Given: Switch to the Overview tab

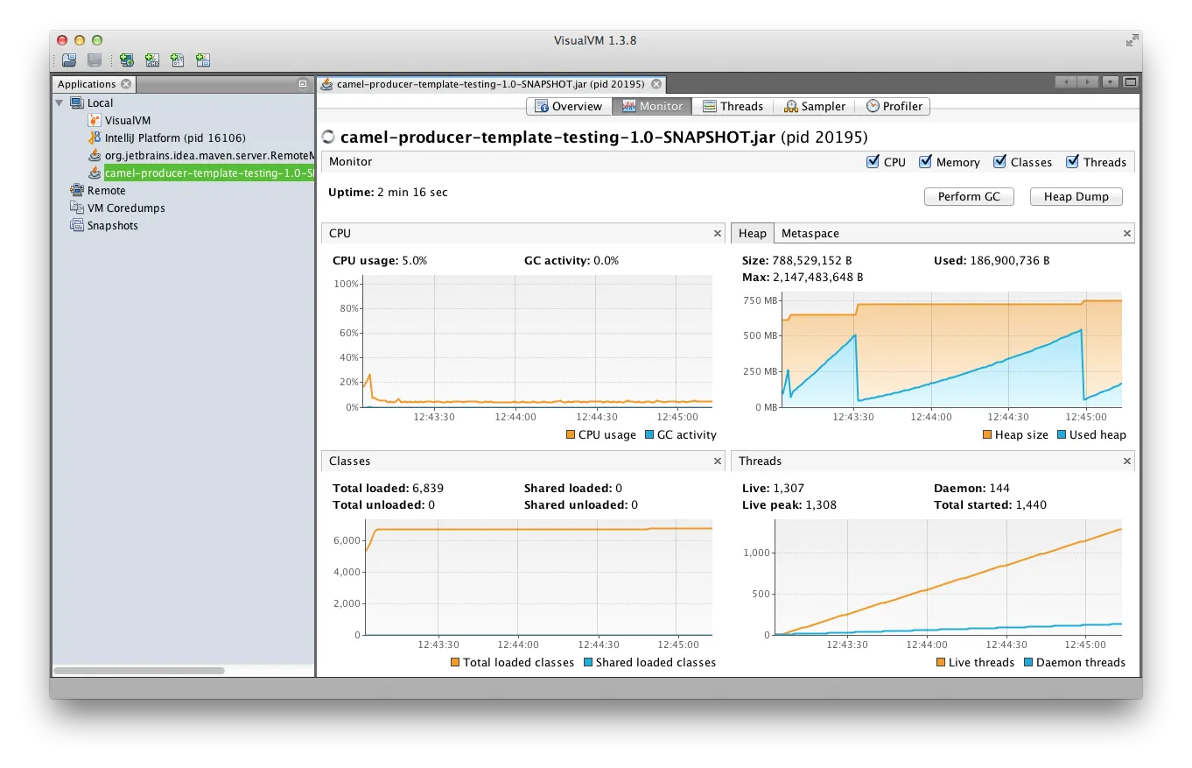Looking at the screenshot, I should (568, 106).
